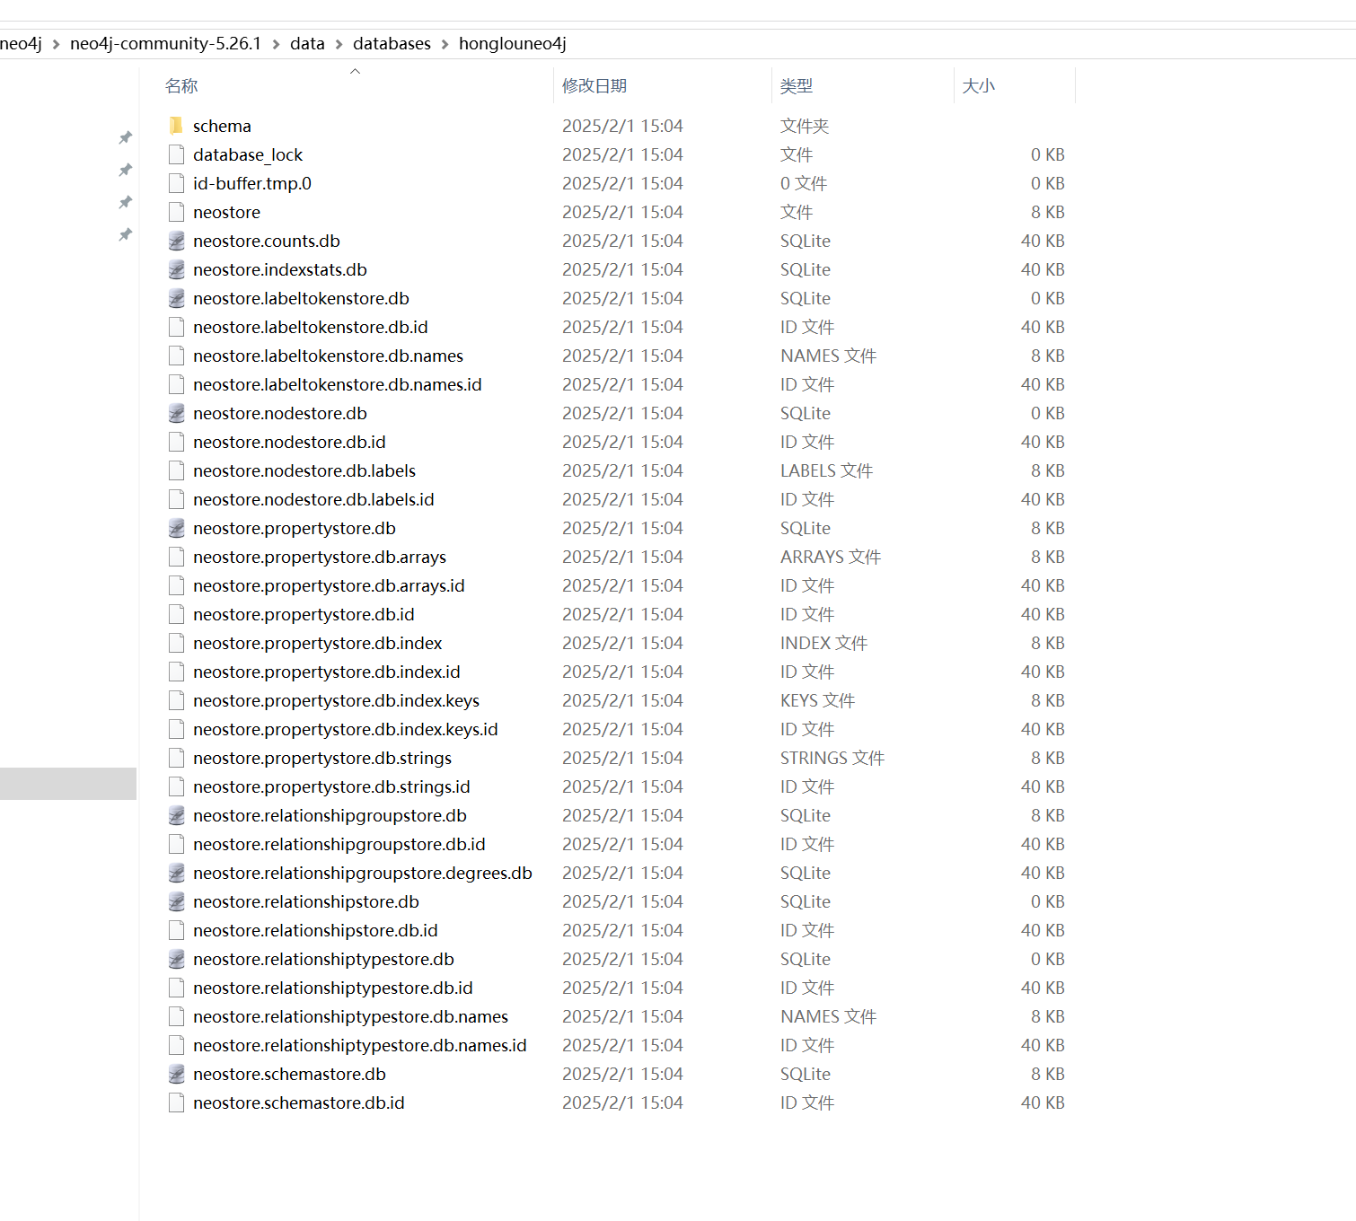Navigate to neo4j-community-5.26.1 in address bar
This screenshot has height=1221, width=1356.
point(165,43)
